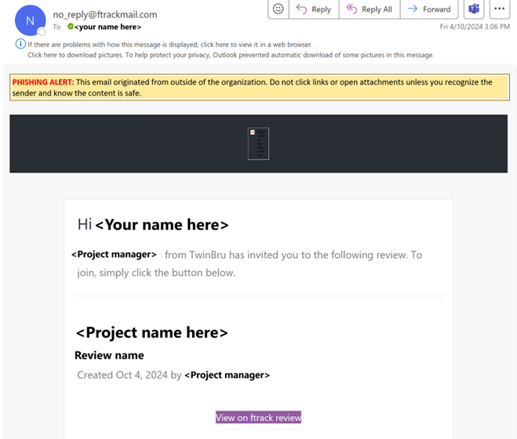This screenshot has width=517, height=439.
Task: Click <Project manager> before 'from TwinBru'
Action: click(114, 255)
